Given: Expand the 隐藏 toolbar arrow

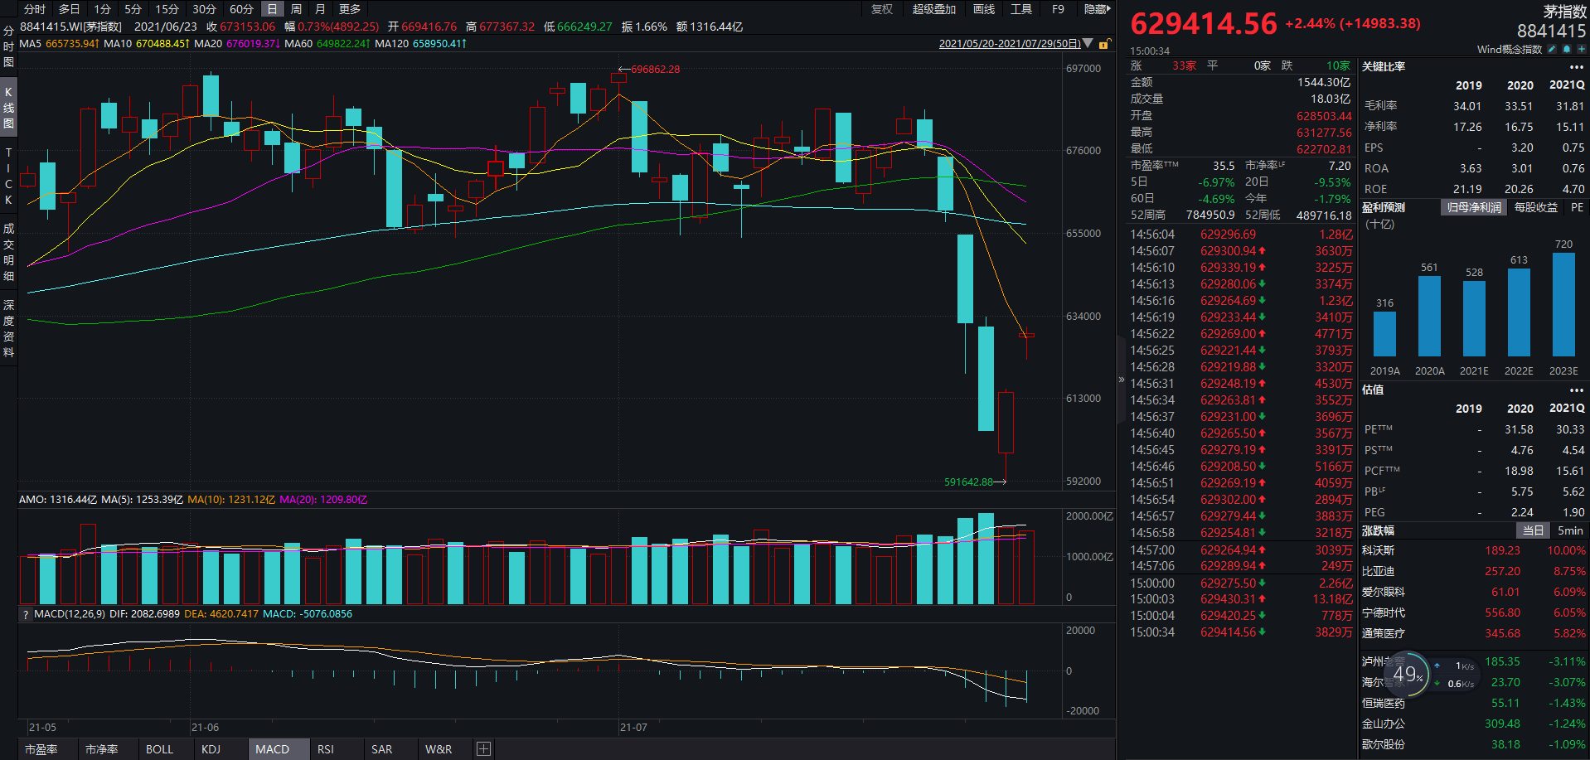Looking at the screenshot, I should pos(1098,9).
